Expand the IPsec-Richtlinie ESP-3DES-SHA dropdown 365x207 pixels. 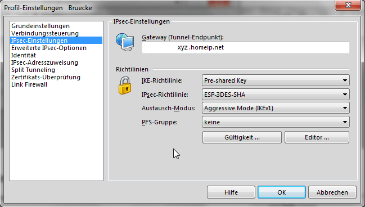click(276, 94)
